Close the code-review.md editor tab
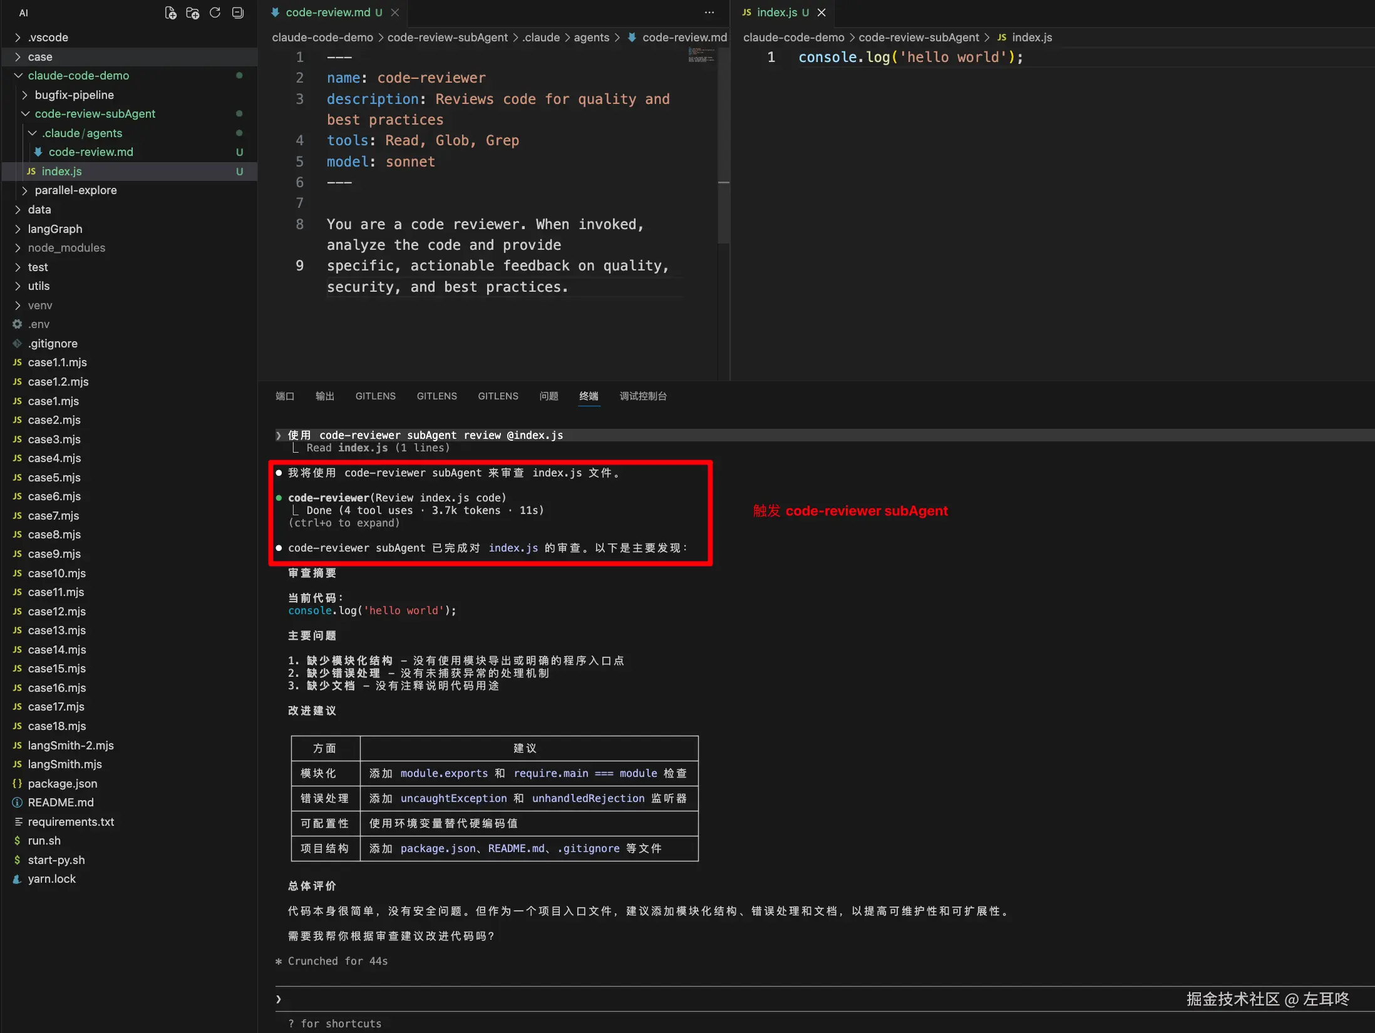 tap(395, 13)
